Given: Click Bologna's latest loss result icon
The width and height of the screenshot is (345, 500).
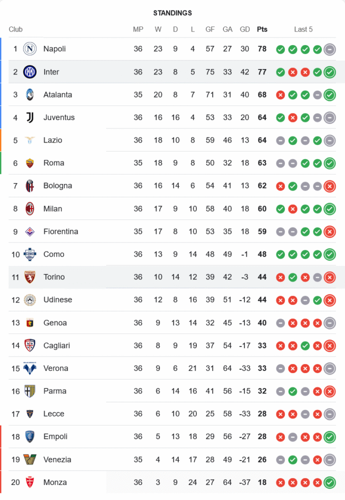Looking at the screenshot, I should pos(329,186).
